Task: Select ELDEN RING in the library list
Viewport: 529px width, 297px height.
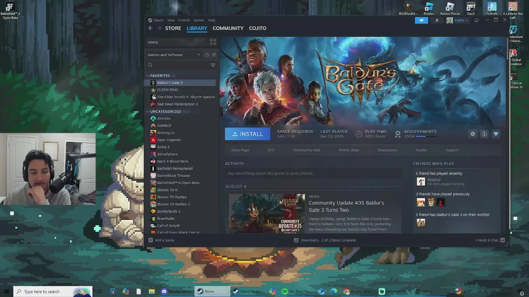Action: click(x=180, y=90)
